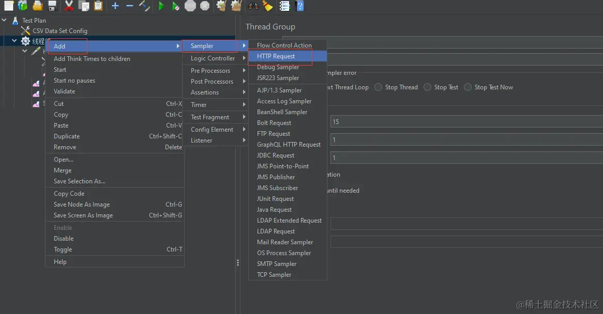603x314 pixels.
Task: Click the blue Help question mark icon
Action: click(300, 6)
